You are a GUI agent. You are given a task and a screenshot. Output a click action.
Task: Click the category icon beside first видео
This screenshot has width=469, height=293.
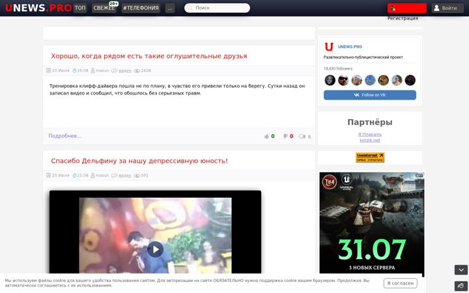[x=114, y=71]
